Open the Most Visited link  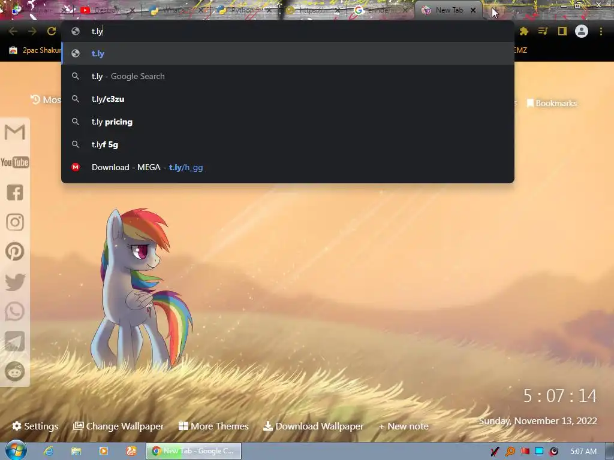tap(46, 100)
